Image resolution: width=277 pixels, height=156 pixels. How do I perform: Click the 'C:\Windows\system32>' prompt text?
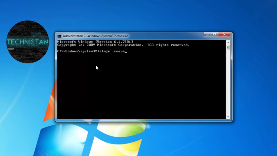click(78, 51)
